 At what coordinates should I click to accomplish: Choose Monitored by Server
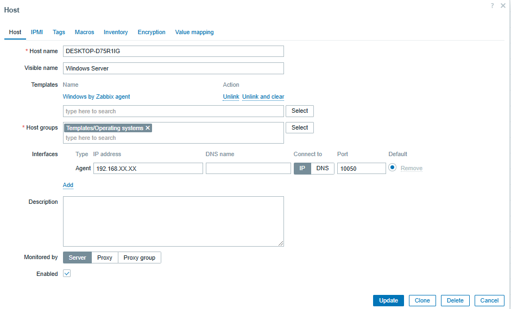point(77,257)
